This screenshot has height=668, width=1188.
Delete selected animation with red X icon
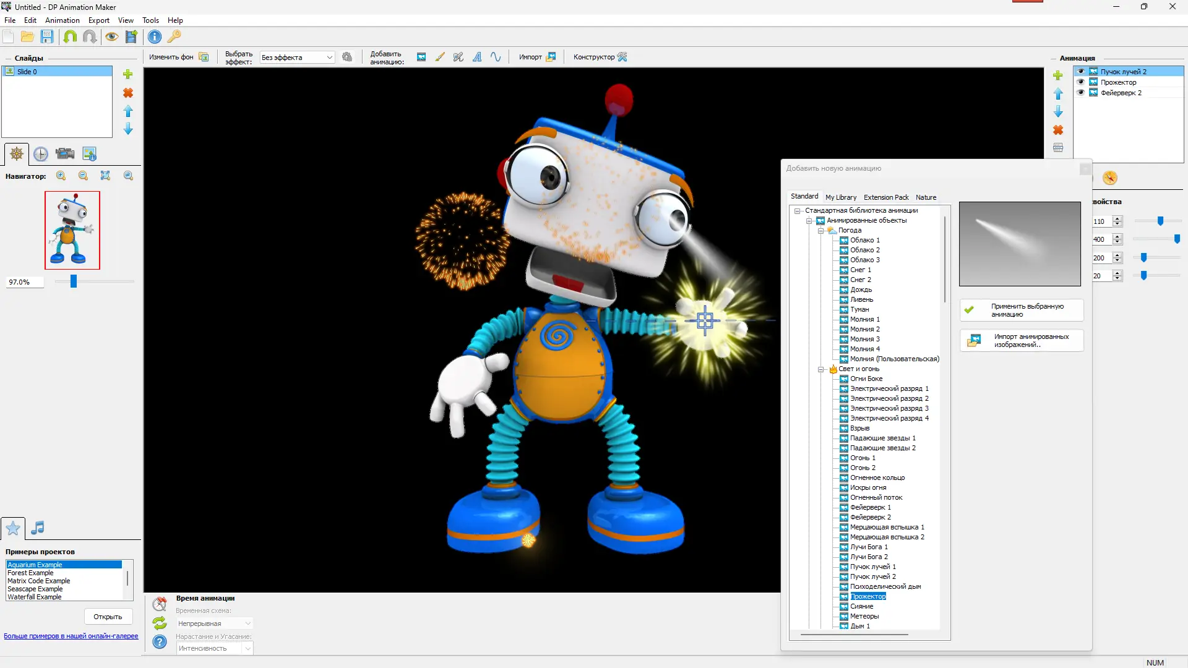click(1058, 130)
